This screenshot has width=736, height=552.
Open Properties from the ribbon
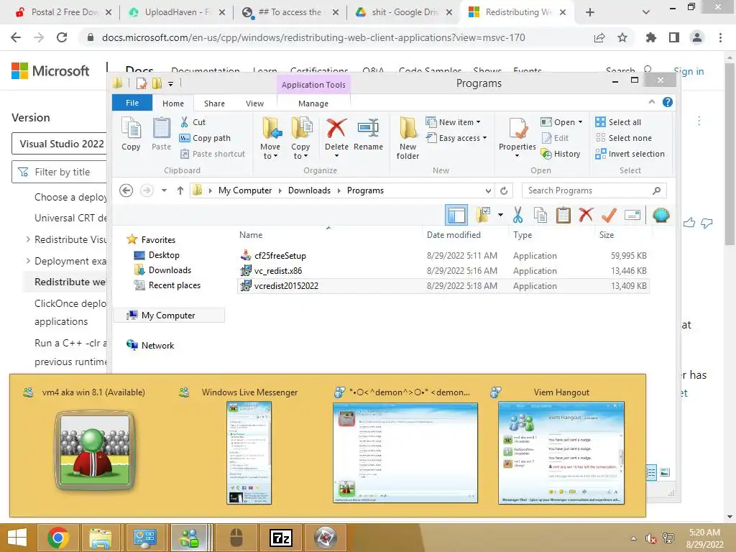(517, 138)
